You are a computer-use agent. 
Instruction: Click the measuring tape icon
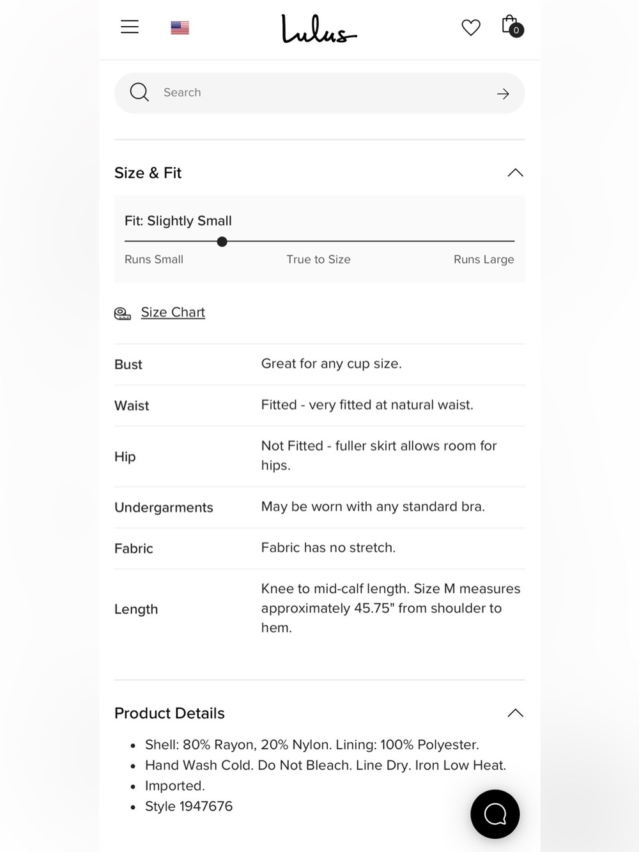(x=123, y=313)
